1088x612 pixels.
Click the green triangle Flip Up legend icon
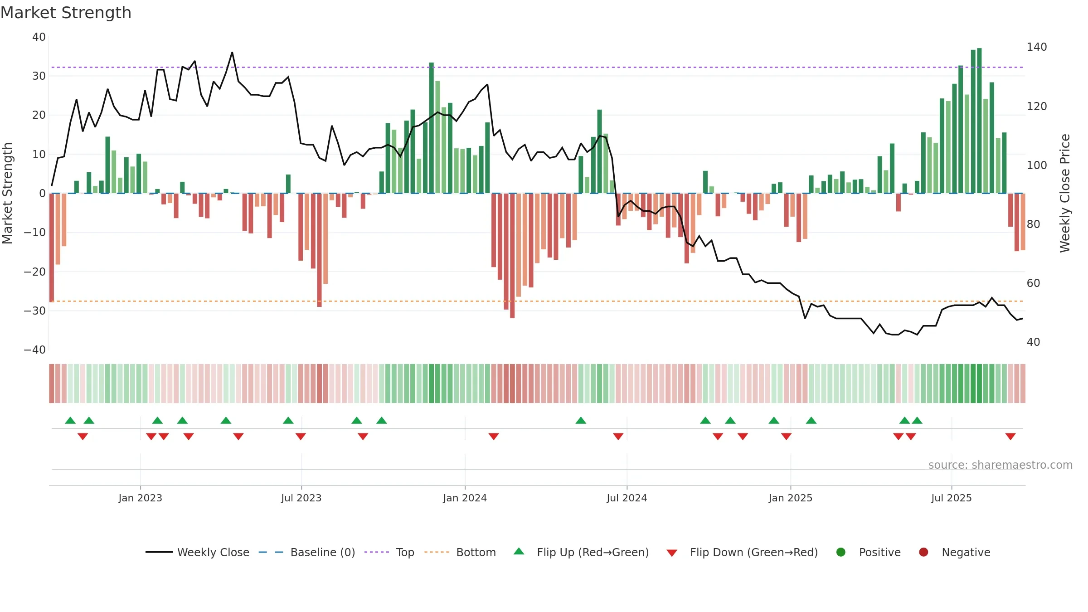[x=519, y=551]
